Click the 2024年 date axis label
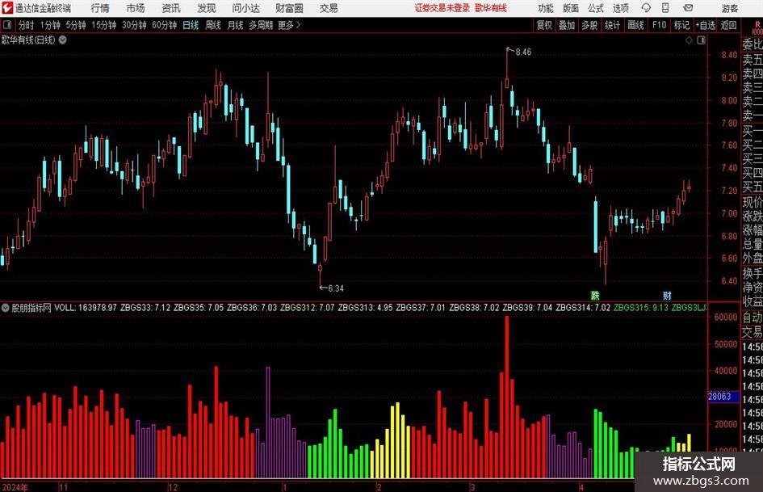 (x=15, y=487)
